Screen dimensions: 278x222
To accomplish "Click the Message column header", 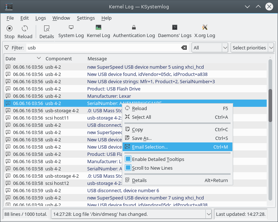I will click(97, 58).
